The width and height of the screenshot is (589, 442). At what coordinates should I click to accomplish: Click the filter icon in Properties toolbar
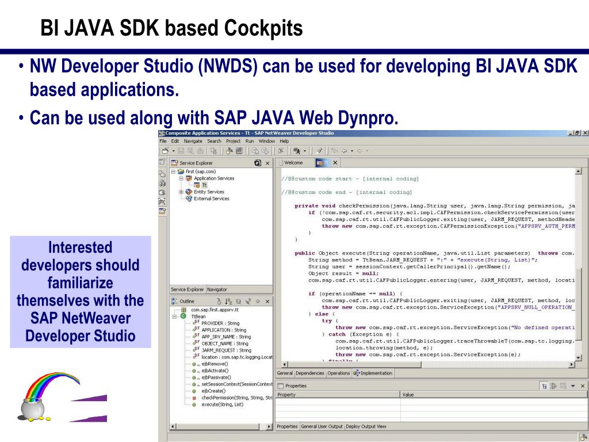553,386
